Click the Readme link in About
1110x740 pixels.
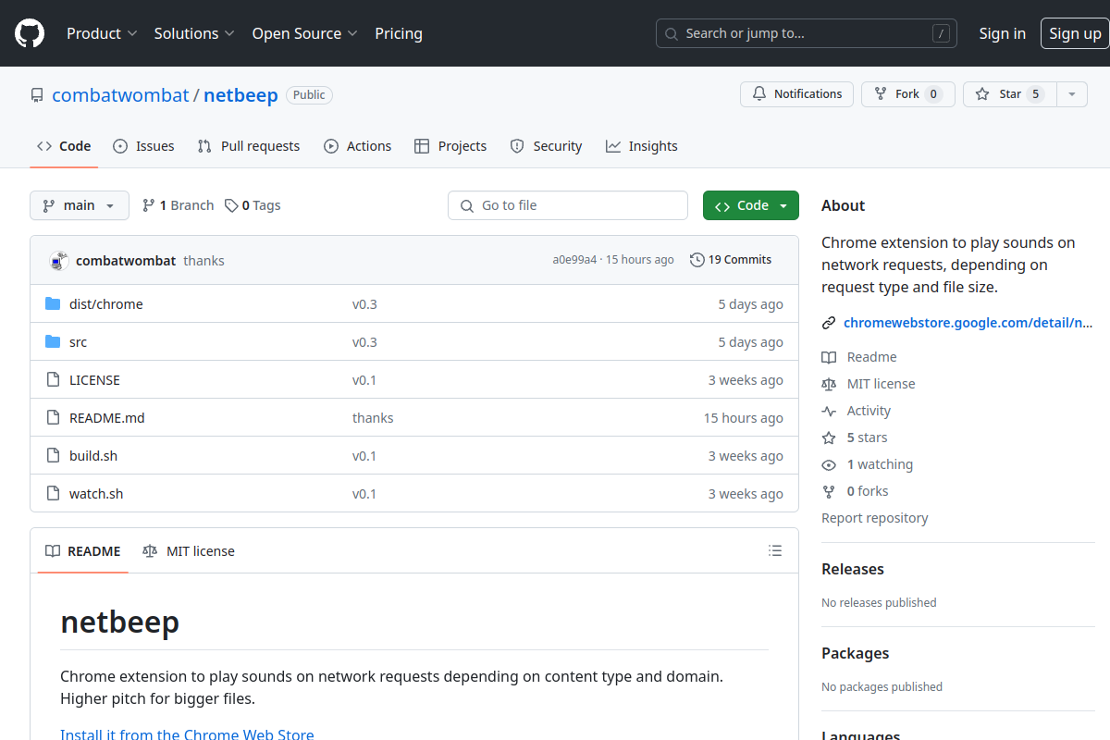click(x=859, y=357)
